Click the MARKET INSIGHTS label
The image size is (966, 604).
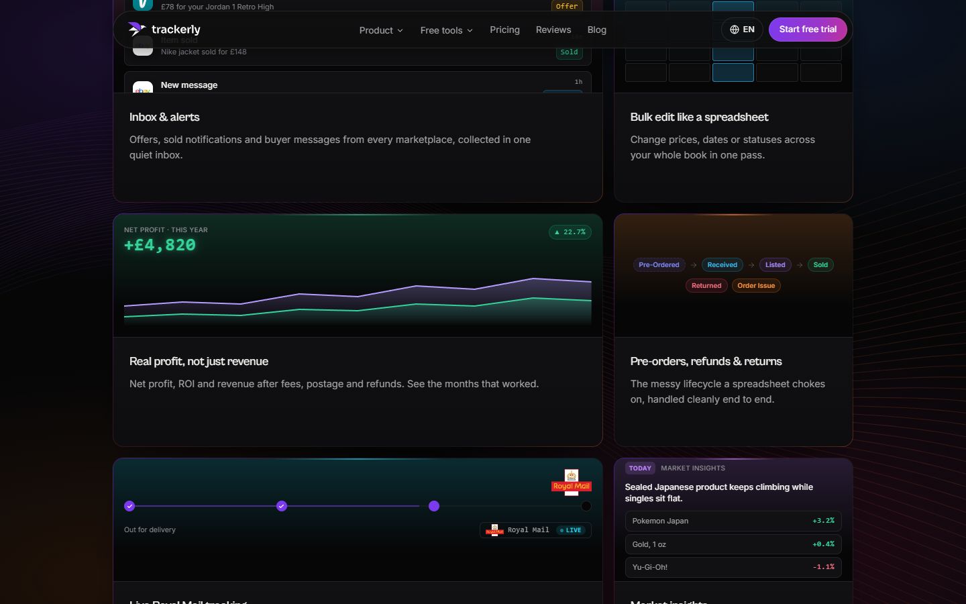tap(693, 468)
